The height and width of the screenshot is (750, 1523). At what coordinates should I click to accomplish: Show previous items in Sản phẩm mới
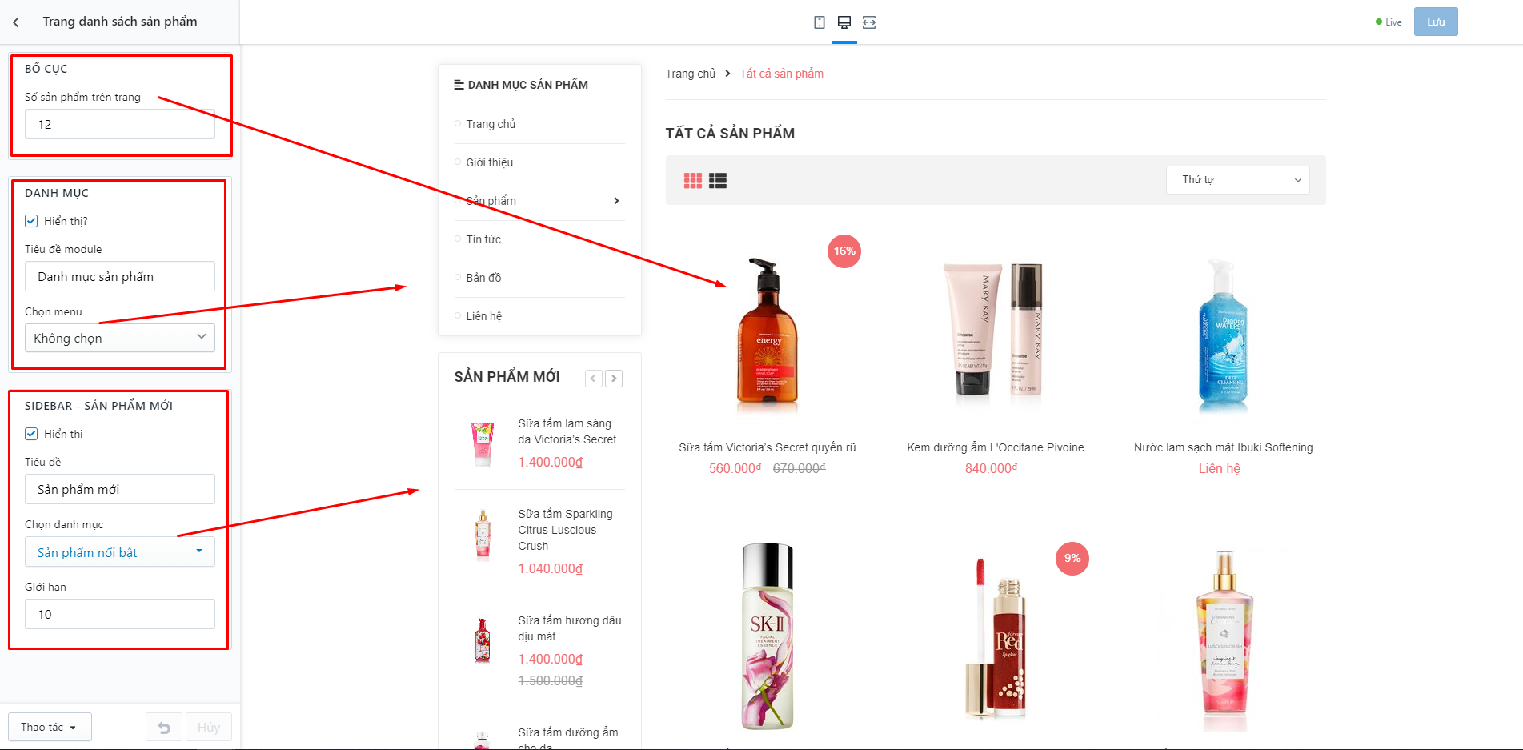594,379
